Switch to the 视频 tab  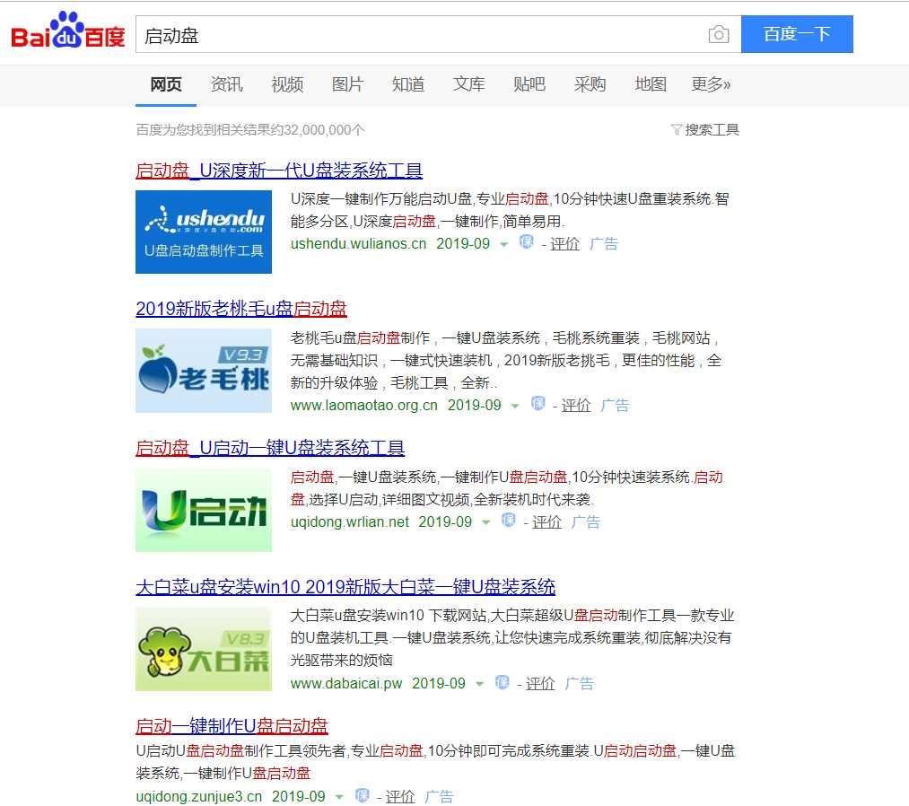click(x=287, y=84)
